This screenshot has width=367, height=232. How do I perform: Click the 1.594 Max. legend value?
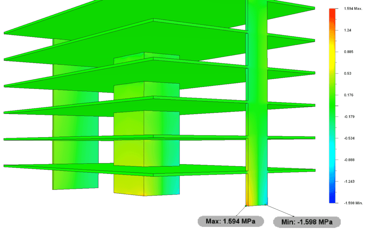click(x=353, y=9)
